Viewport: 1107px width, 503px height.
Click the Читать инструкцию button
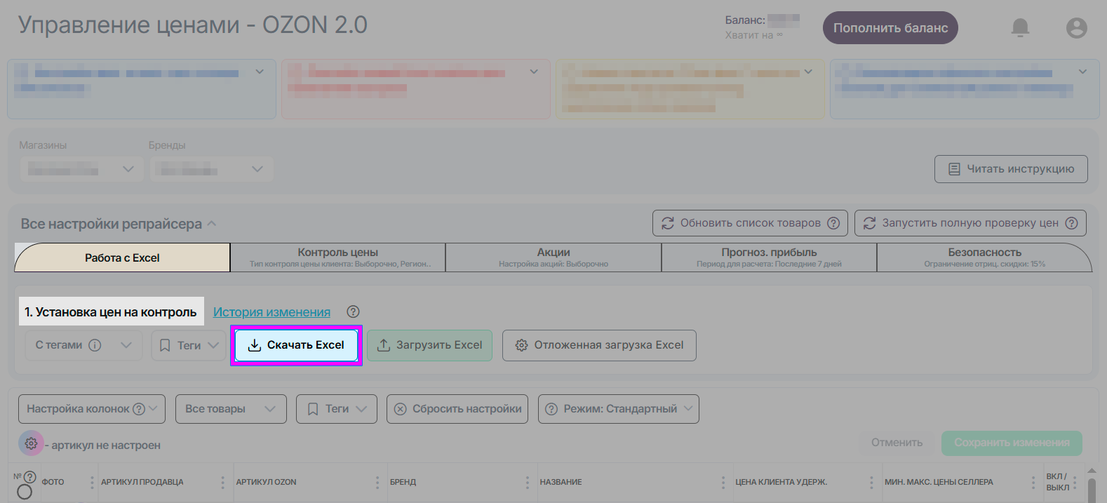click(x=1011, y=169)
